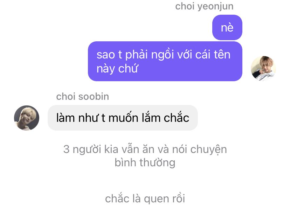The width and height of the screenshot is (290, 209).
Task: Click the numeral "3" in the gray note
Action: (x=67, y=149)
